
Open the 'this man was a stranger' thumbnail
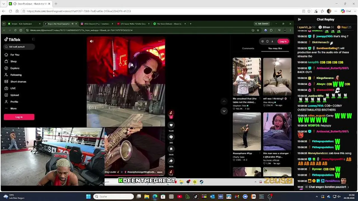(x=277, y=131)
